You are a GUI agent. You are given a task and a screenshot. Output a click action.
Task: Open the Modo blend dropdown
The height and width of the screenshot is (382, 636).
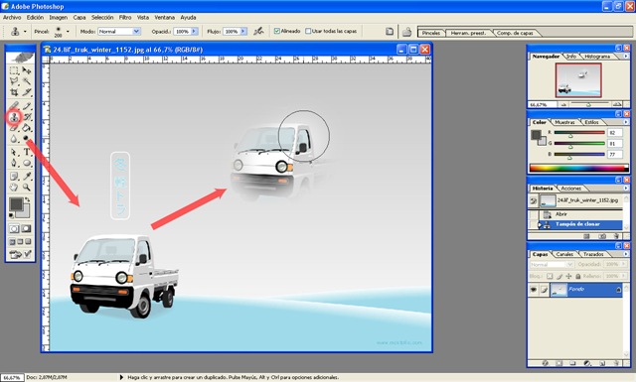[x=119, y=31]
